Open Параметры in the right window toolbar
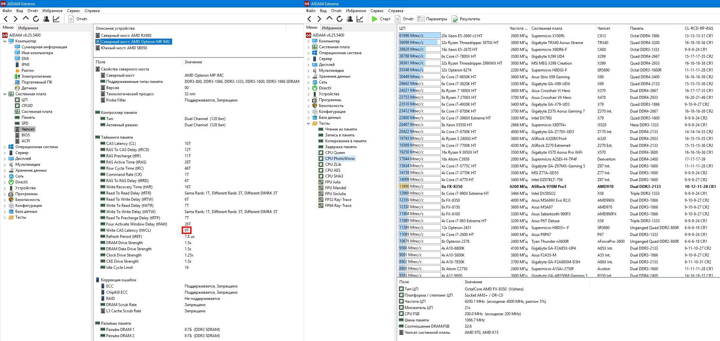 point(432,19)
